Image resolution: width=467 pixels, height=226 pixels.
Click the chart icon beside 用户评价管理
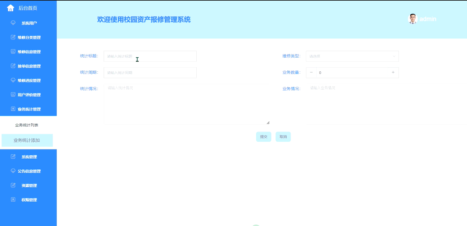point(13,94)
